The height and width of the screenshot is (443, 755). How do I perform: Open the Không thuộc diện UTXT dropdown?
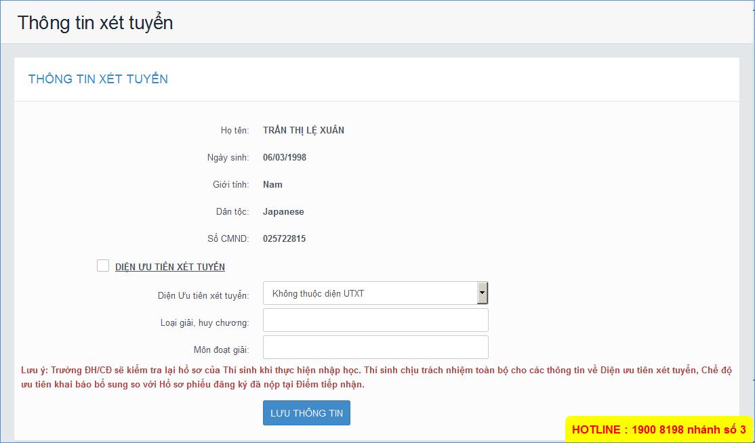coord(375,293)
